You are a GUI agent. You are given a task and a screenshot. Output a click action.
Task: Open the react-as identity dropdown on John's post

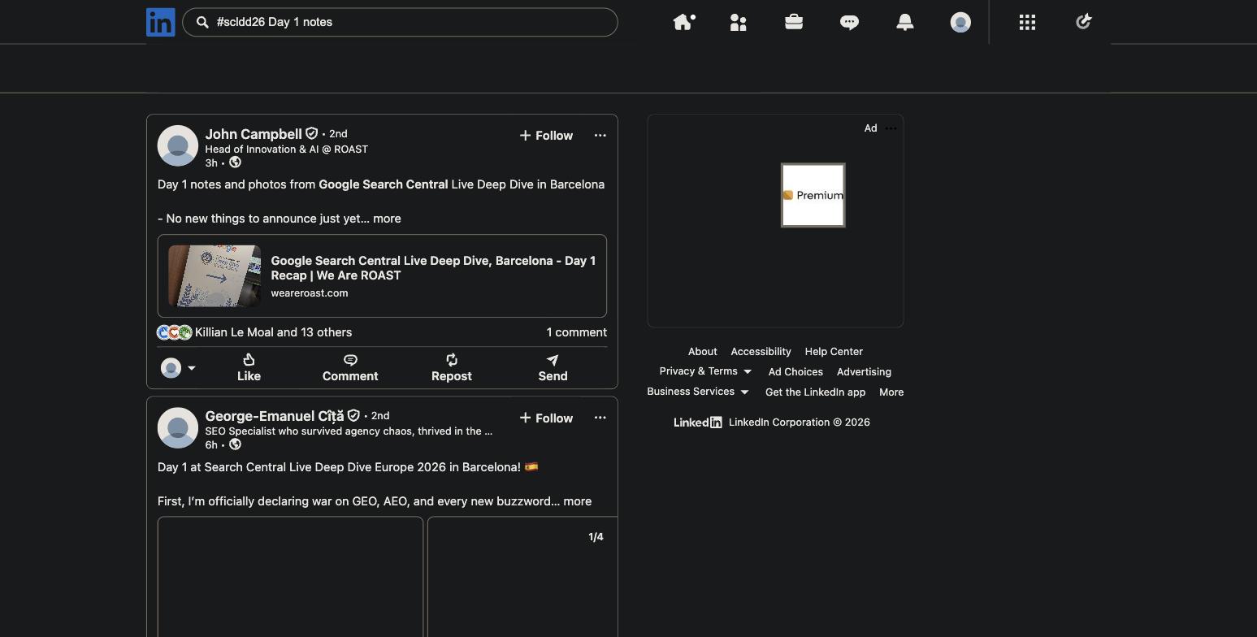coord(178,368)
